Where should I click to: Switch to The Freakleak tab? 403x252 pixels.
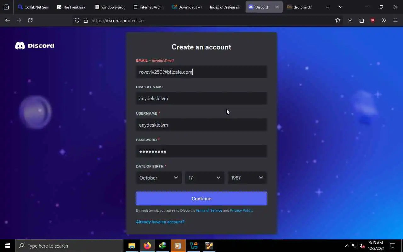coord(71,7)
